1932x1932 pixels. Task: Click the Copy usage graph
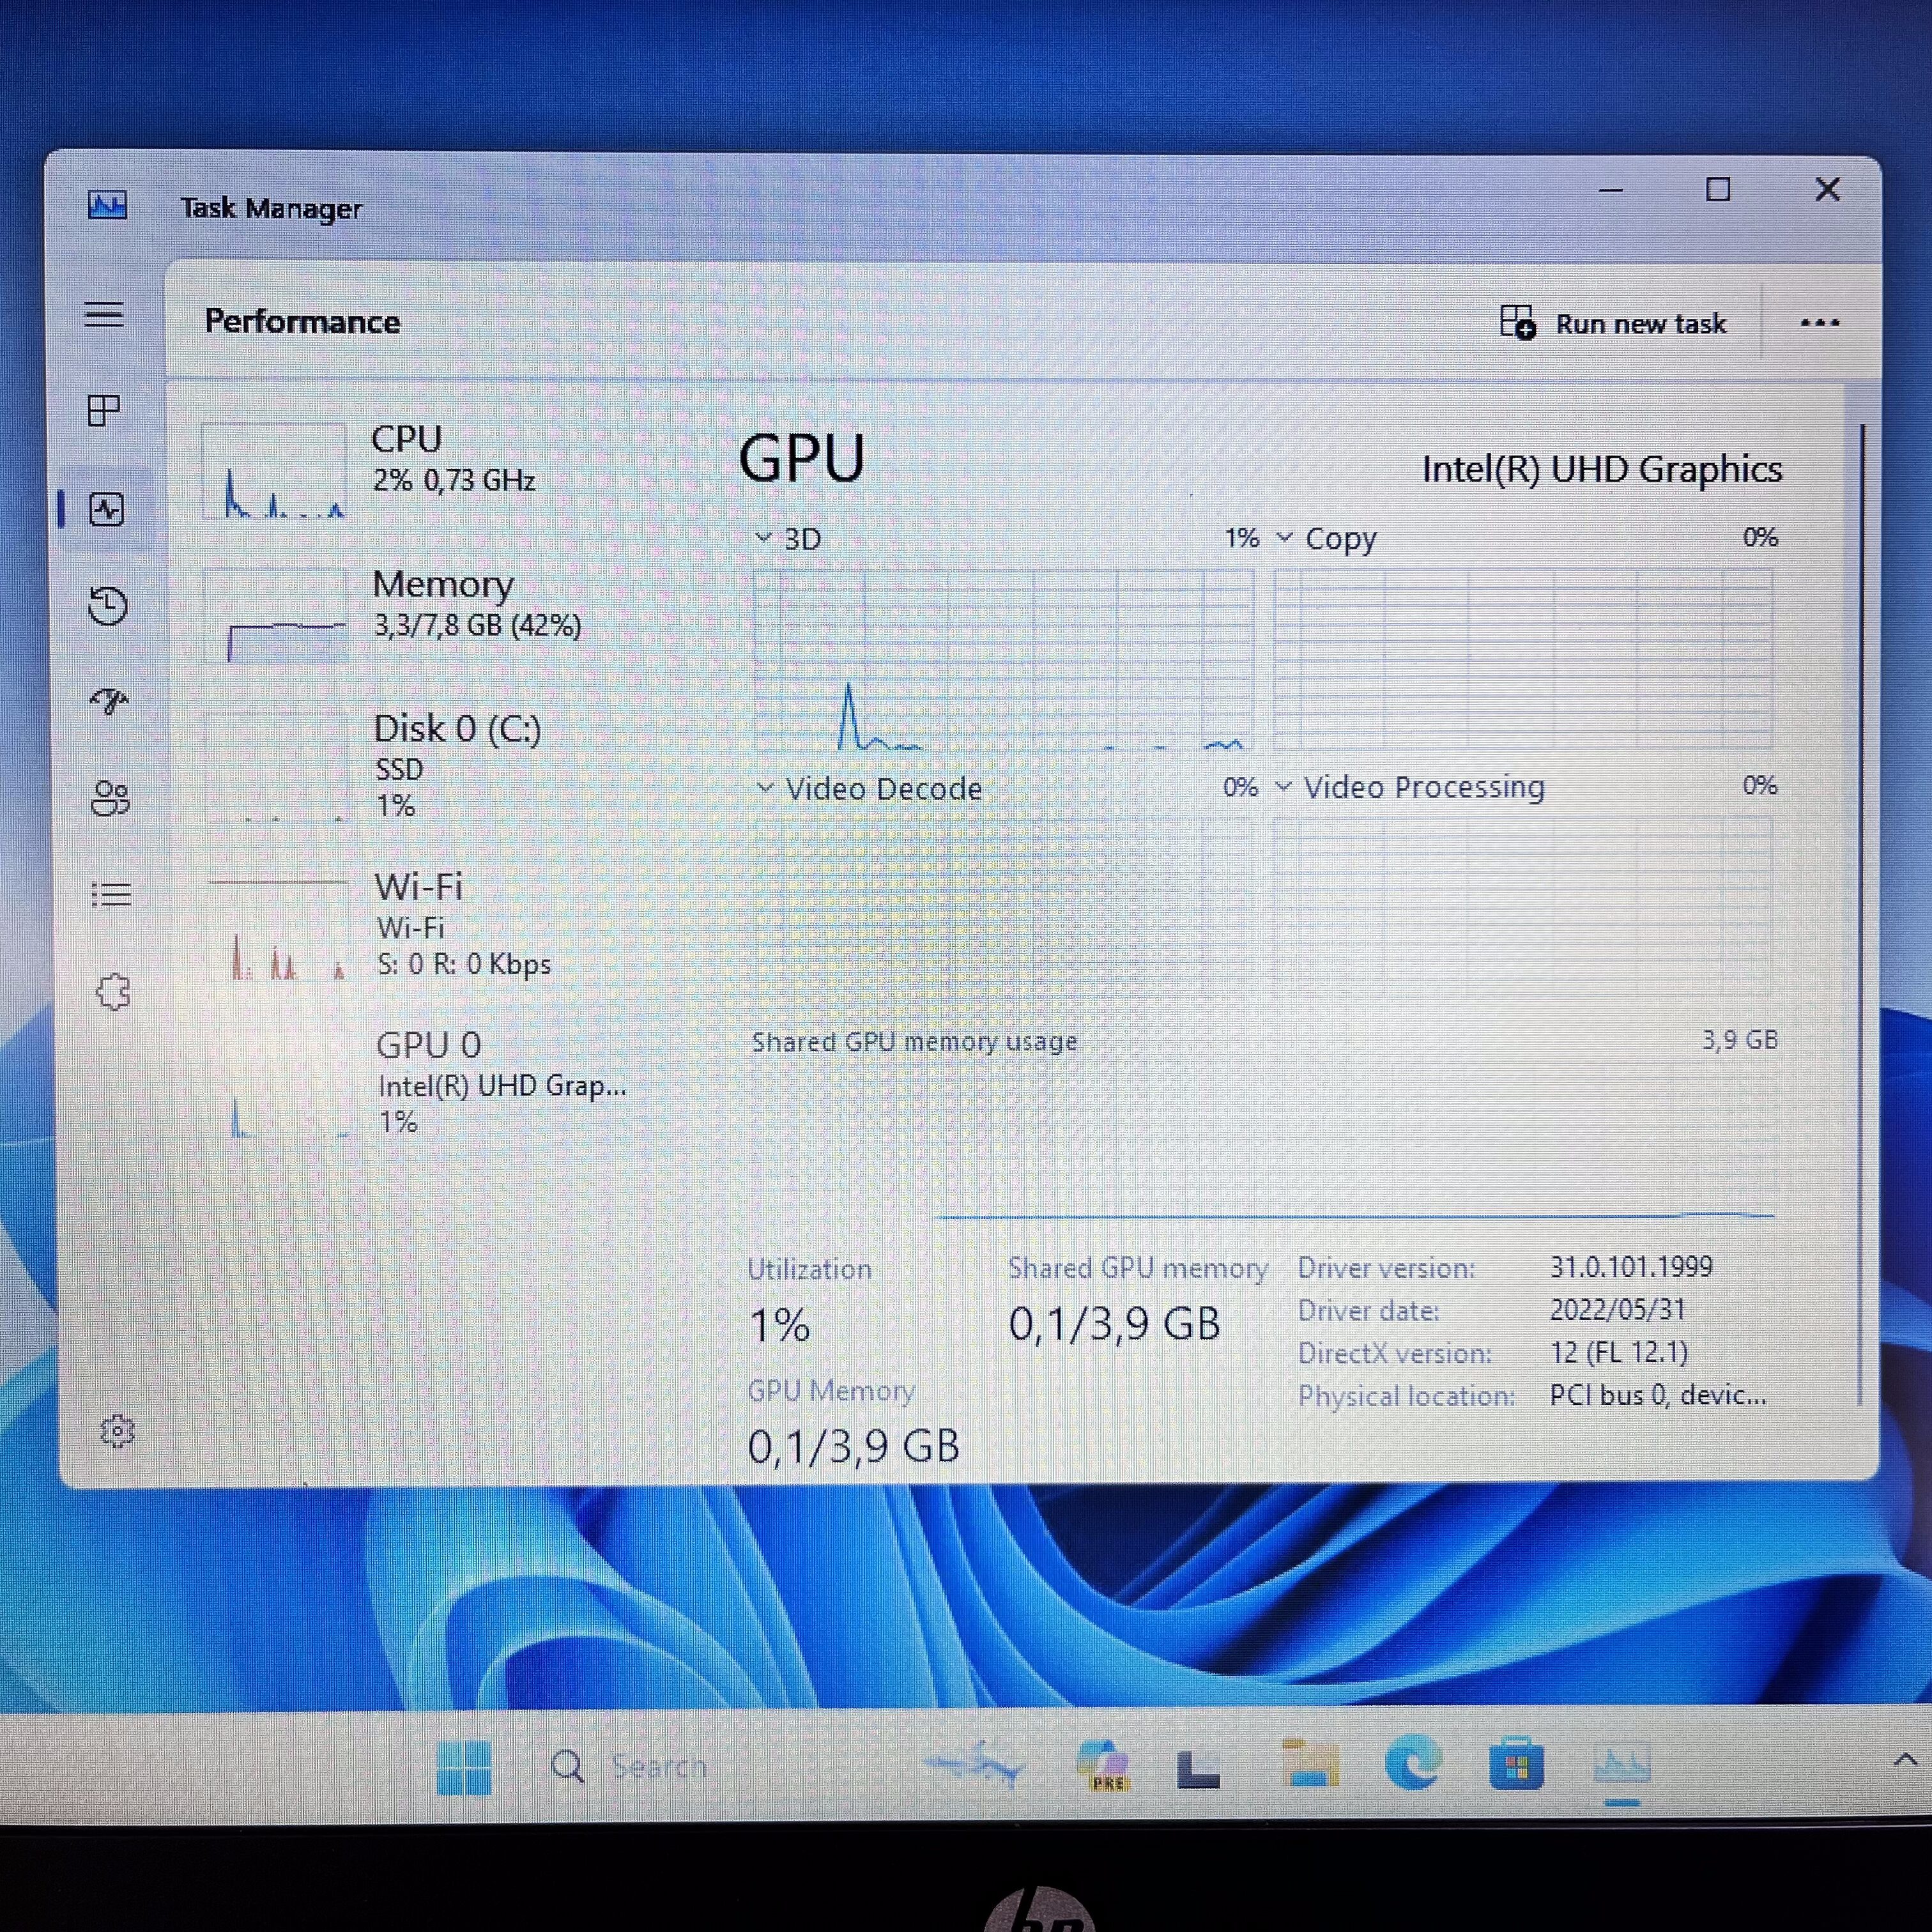pos(1523,659)
